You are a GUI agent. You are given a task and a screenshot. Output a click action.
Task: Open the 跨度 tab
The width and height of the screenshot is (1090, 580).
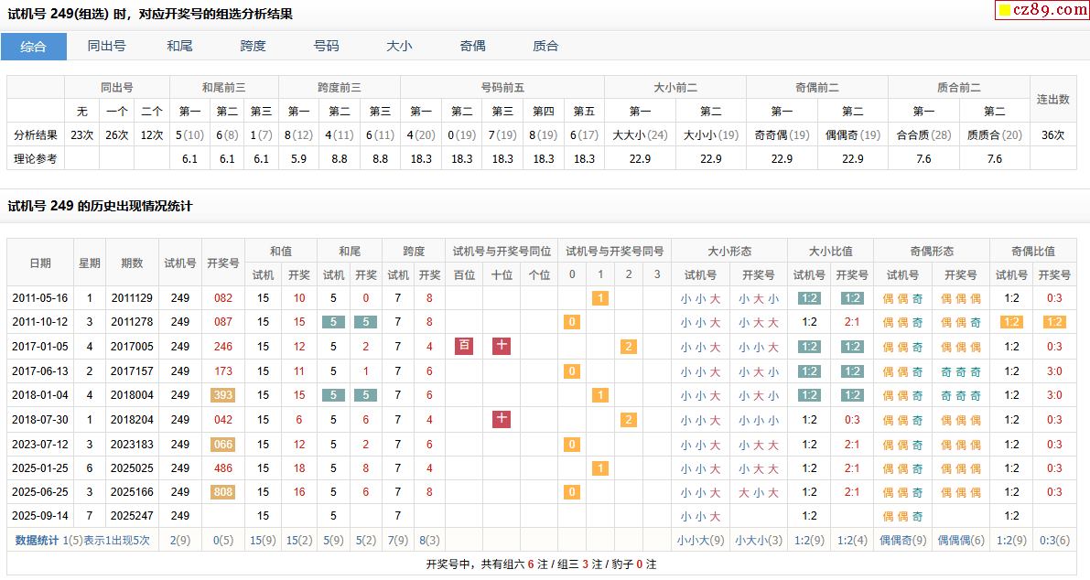[253, 47]
